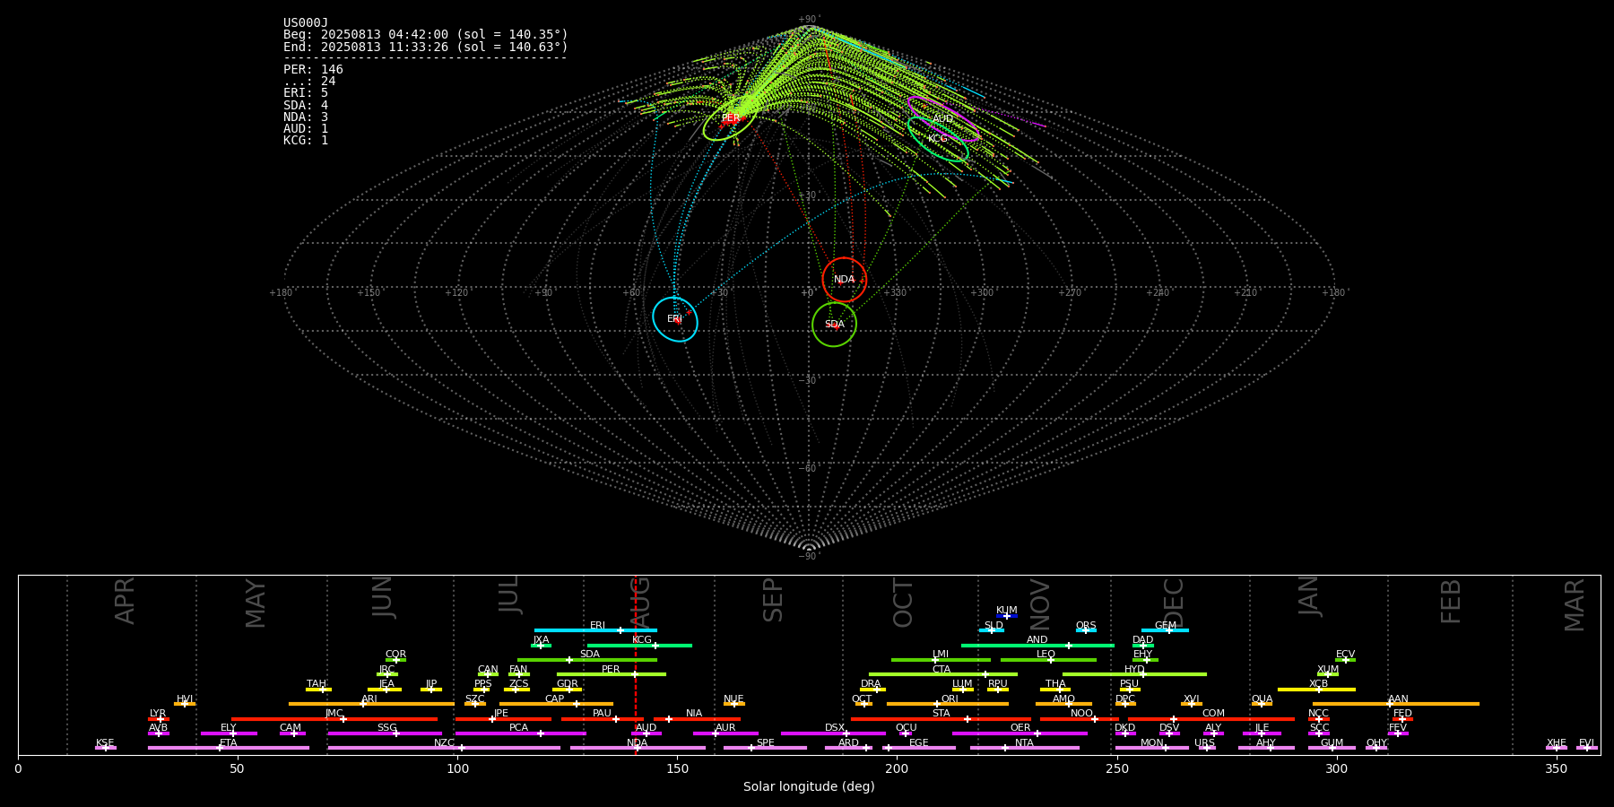
Task: Click the −90° latitude label at map bottom
Action: (x=808, y=557)
